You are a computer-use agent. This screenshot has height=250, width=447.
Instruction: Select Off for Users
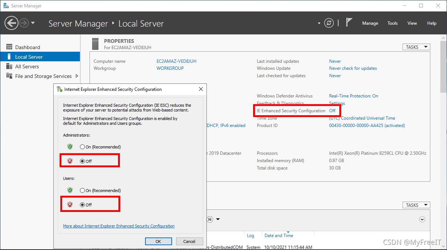(x=82, y=205)
